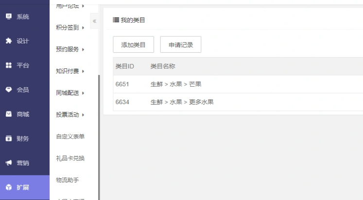Open 积分签到 menu item
The width and height of the screenshot is (363, 200).
[68, 28]
